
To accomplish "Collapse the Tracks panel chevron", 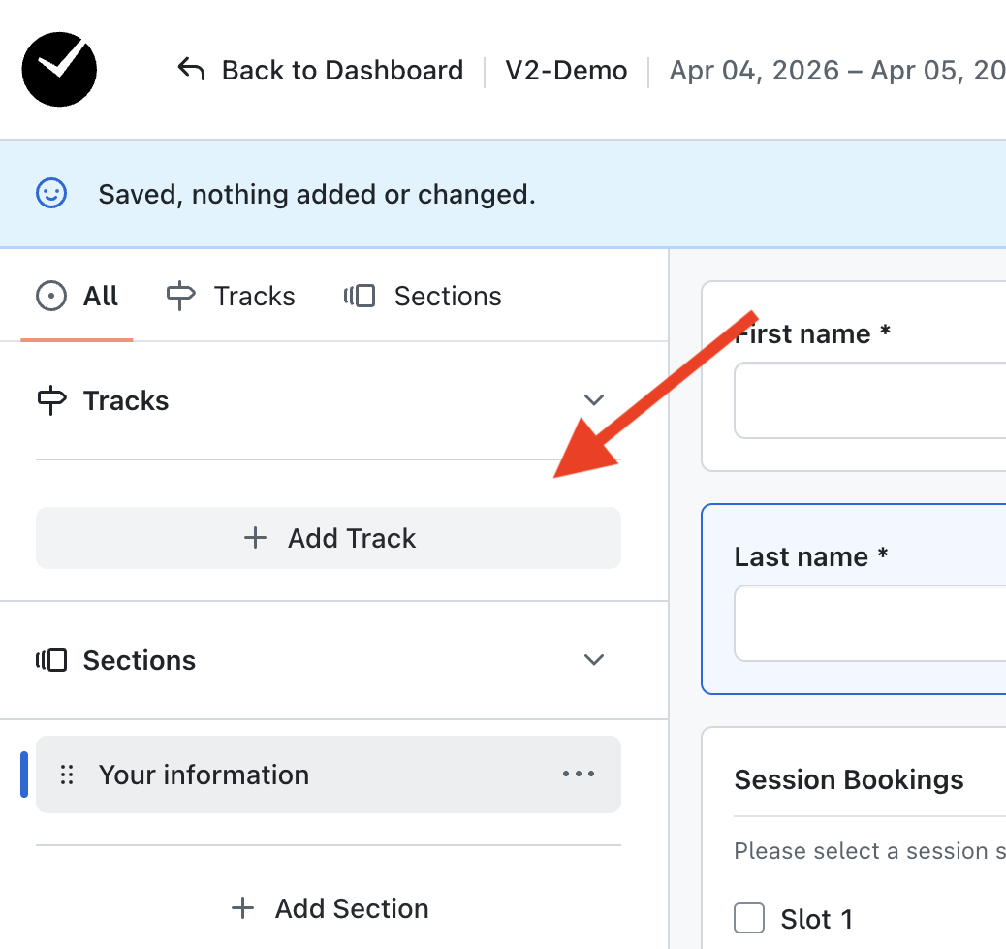I will (594, 399).
